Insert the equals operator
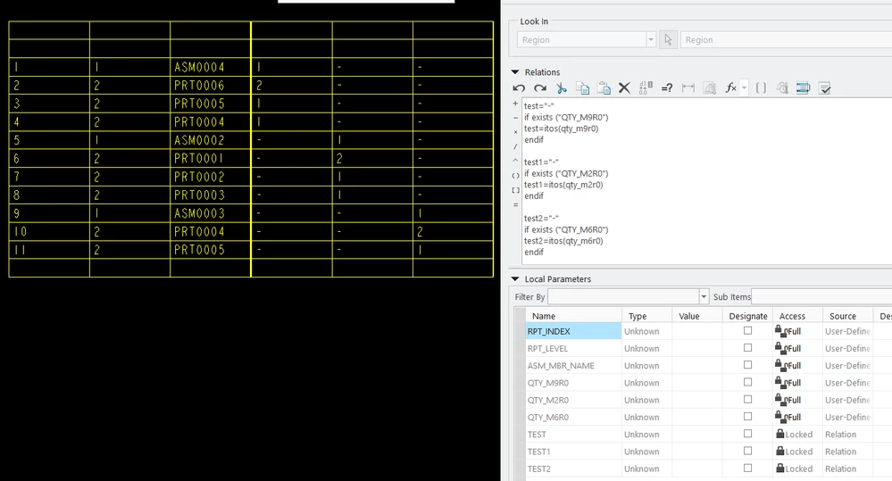The height and width of the screenshot is (481, 892). tap(515, 204)
